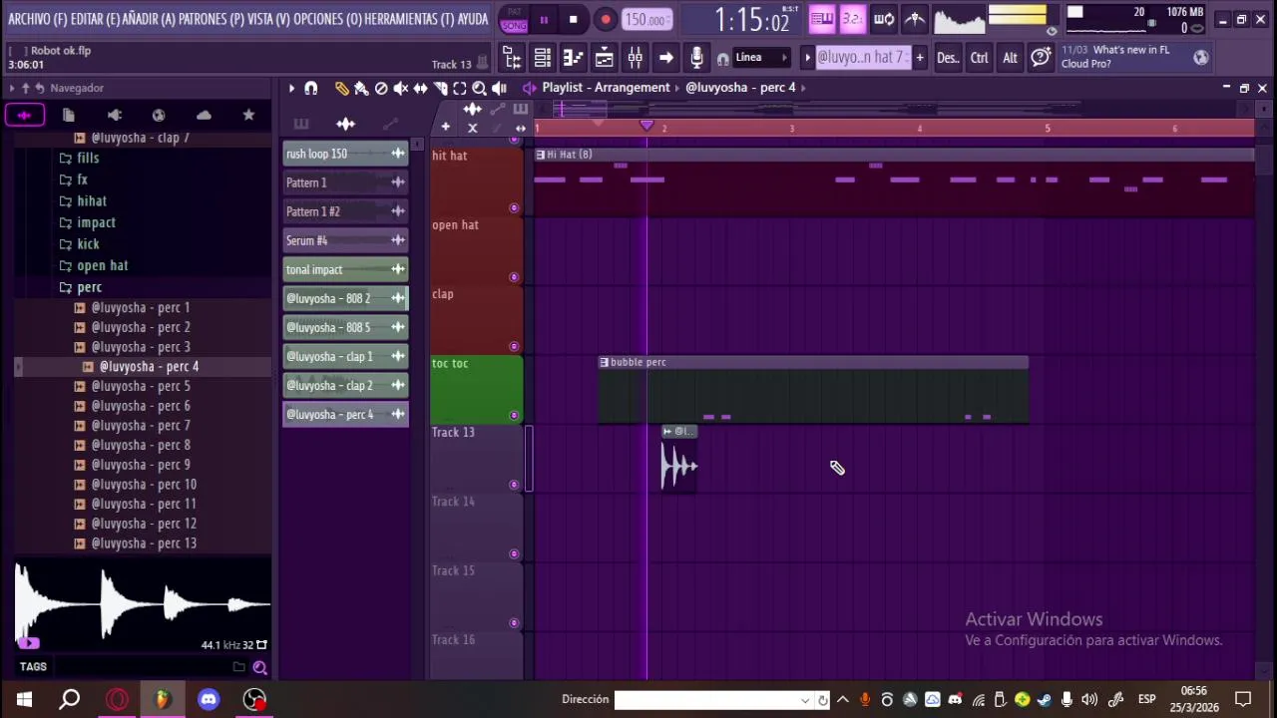Click the Alt button
Screen dimensions: 1277x718
click(x=1010, y=58)
